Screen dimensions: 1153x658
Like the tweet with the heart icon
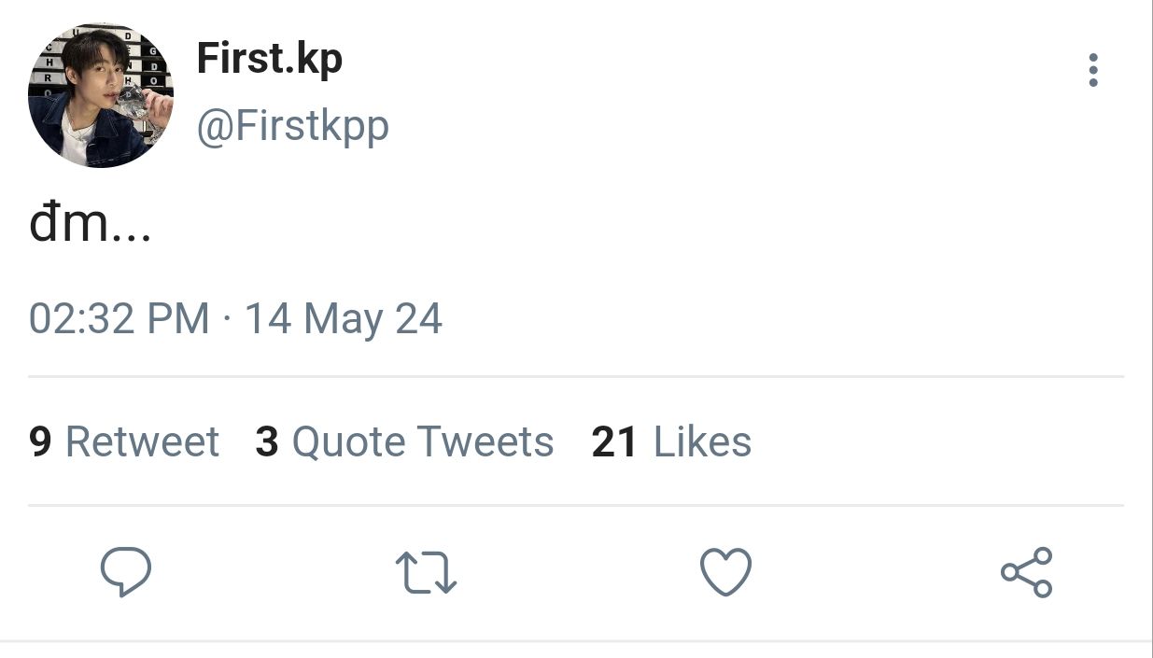tap(725, 572)
